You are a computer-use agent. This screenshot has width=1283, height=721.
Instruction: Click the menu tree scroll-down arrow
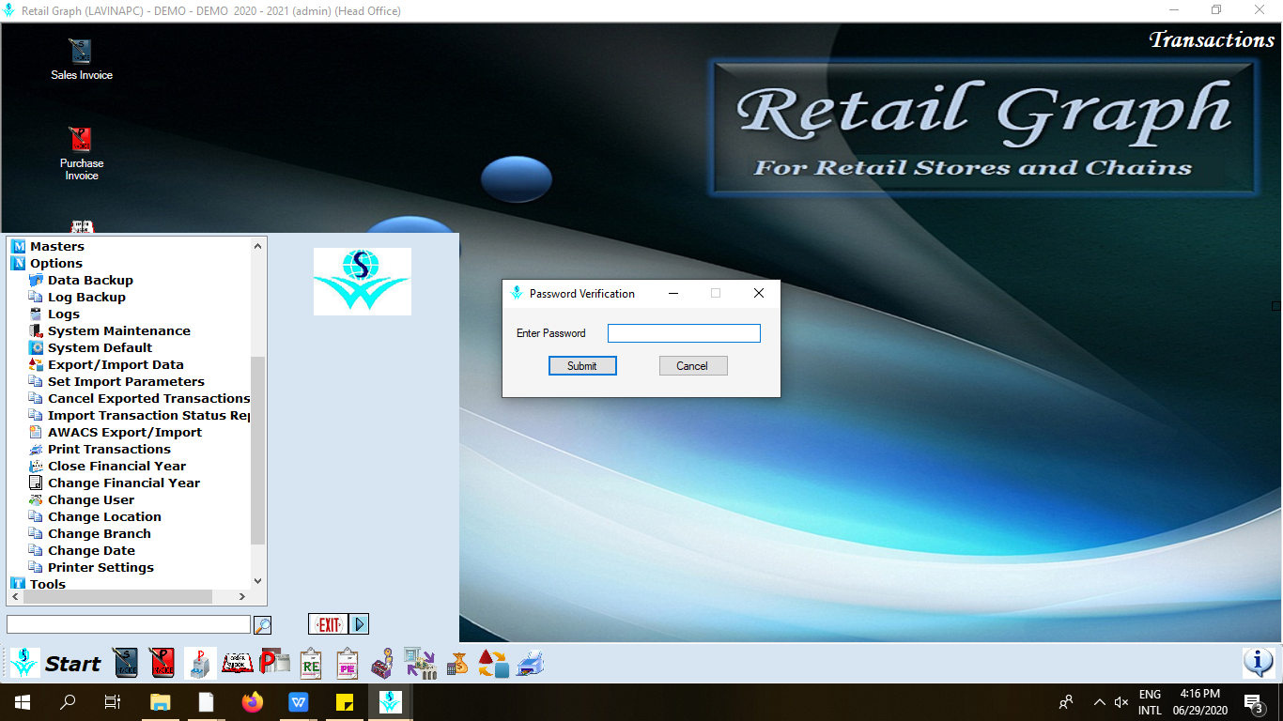[258, 581]
